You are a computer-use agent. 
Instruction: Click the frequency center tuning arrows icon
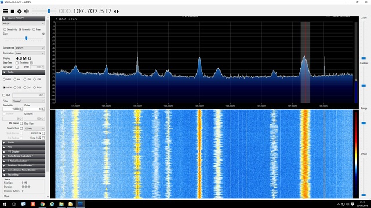point(116,12)
